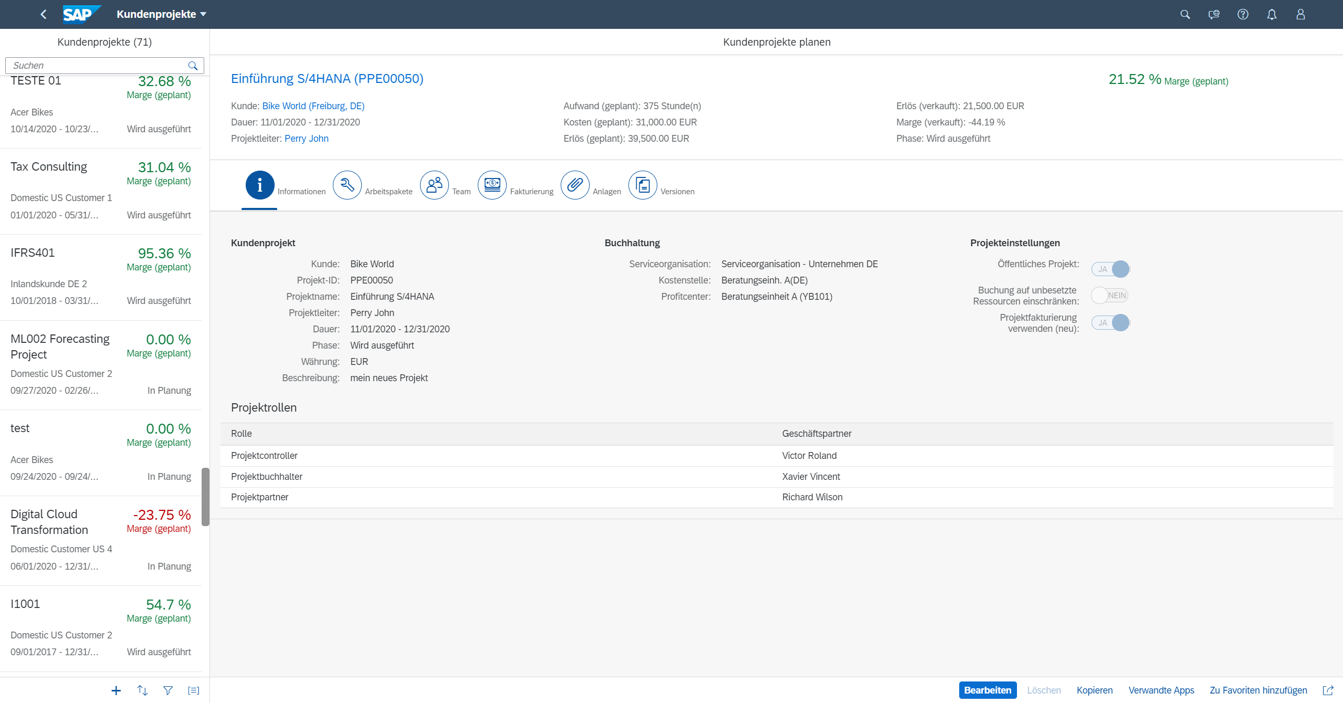
Task: Click the back navigation arrow
Action: [x=44, y=14]
